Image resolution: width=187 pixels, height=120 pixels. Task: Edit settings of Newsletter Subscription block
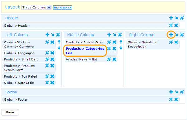click(171, 42)
